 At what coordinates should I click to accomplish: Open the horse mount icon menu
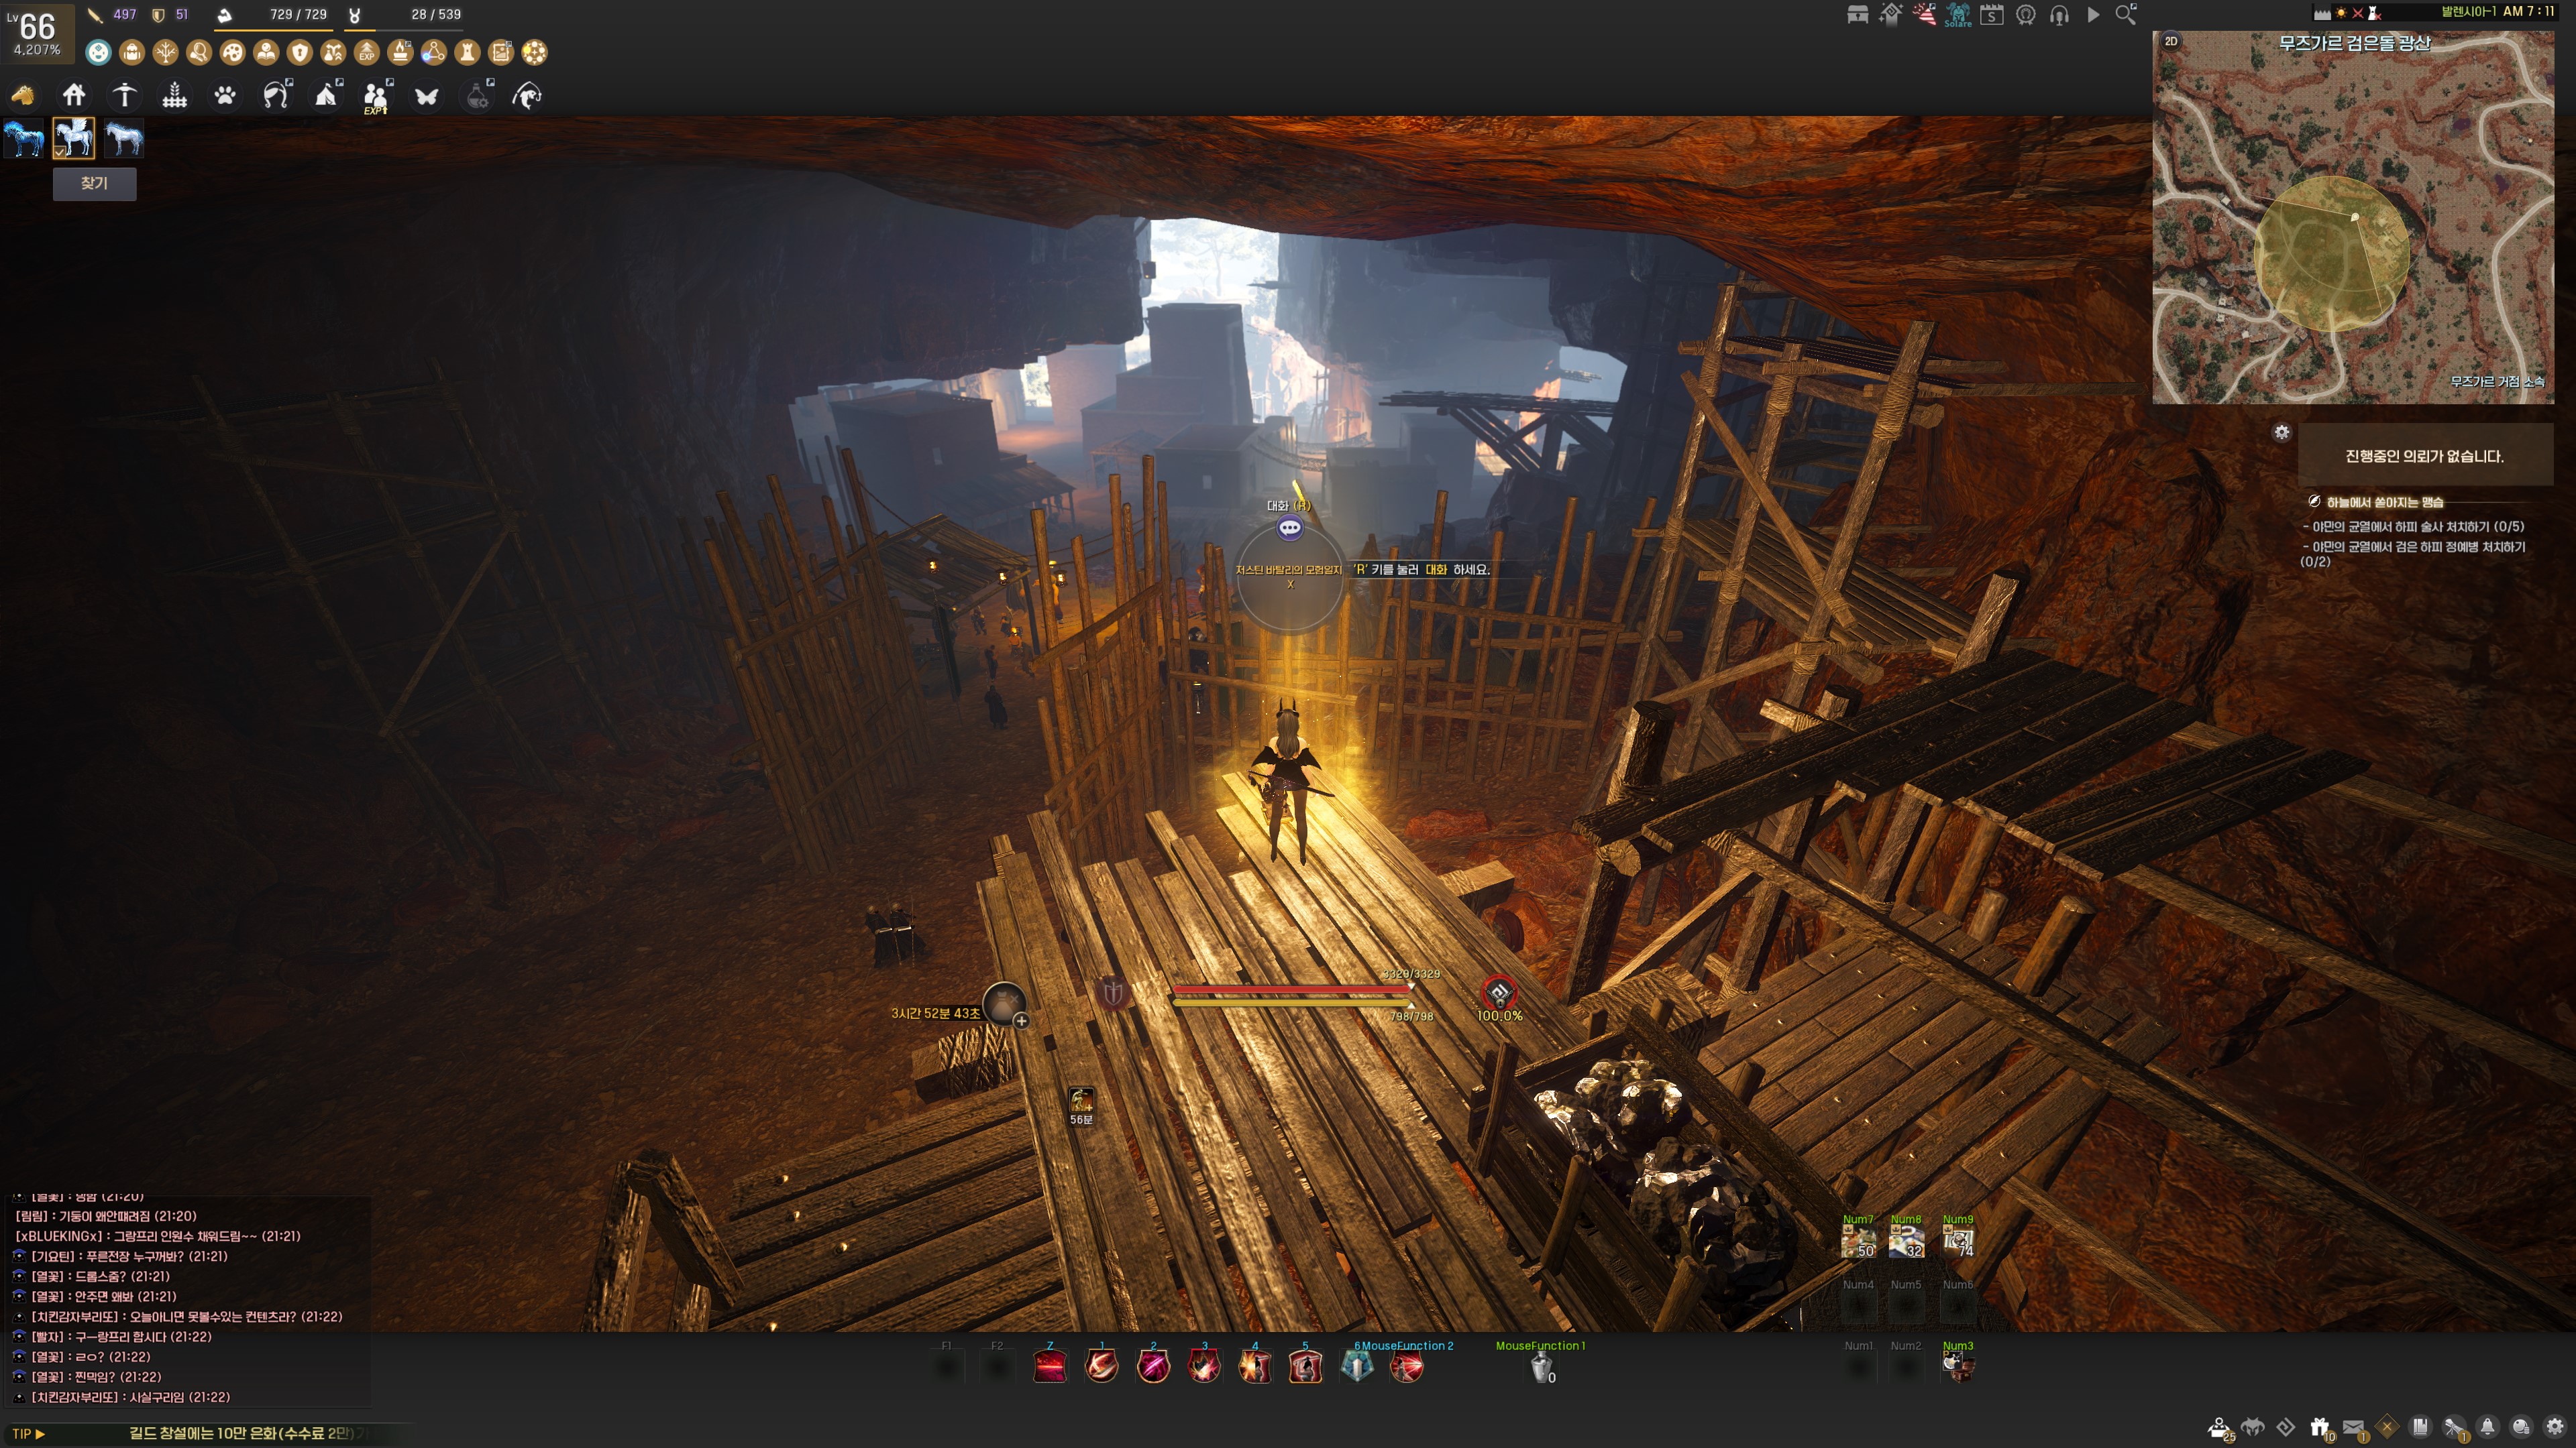[22, 96]
